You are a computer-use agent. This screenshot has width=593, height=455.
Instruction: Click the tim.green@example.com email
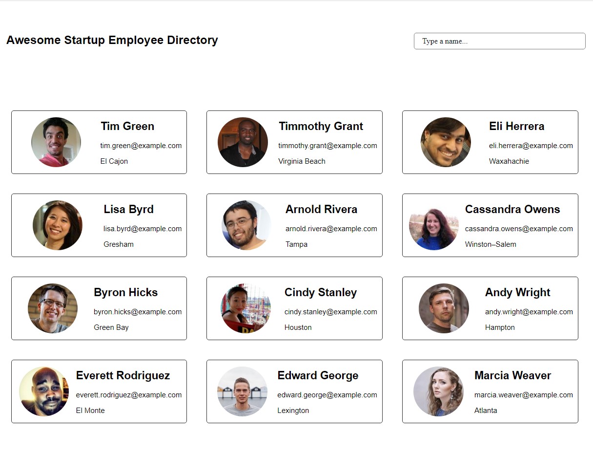(x=141, y=146)
